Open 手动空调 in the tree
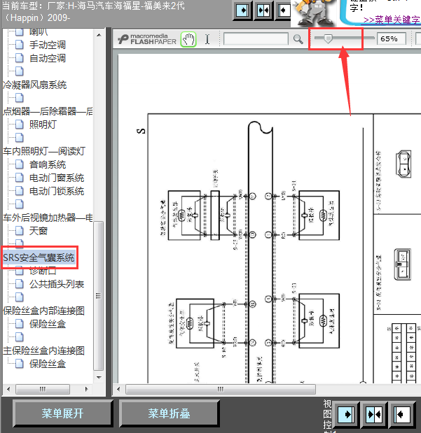The image size is (421, 433). pos(48,45)
